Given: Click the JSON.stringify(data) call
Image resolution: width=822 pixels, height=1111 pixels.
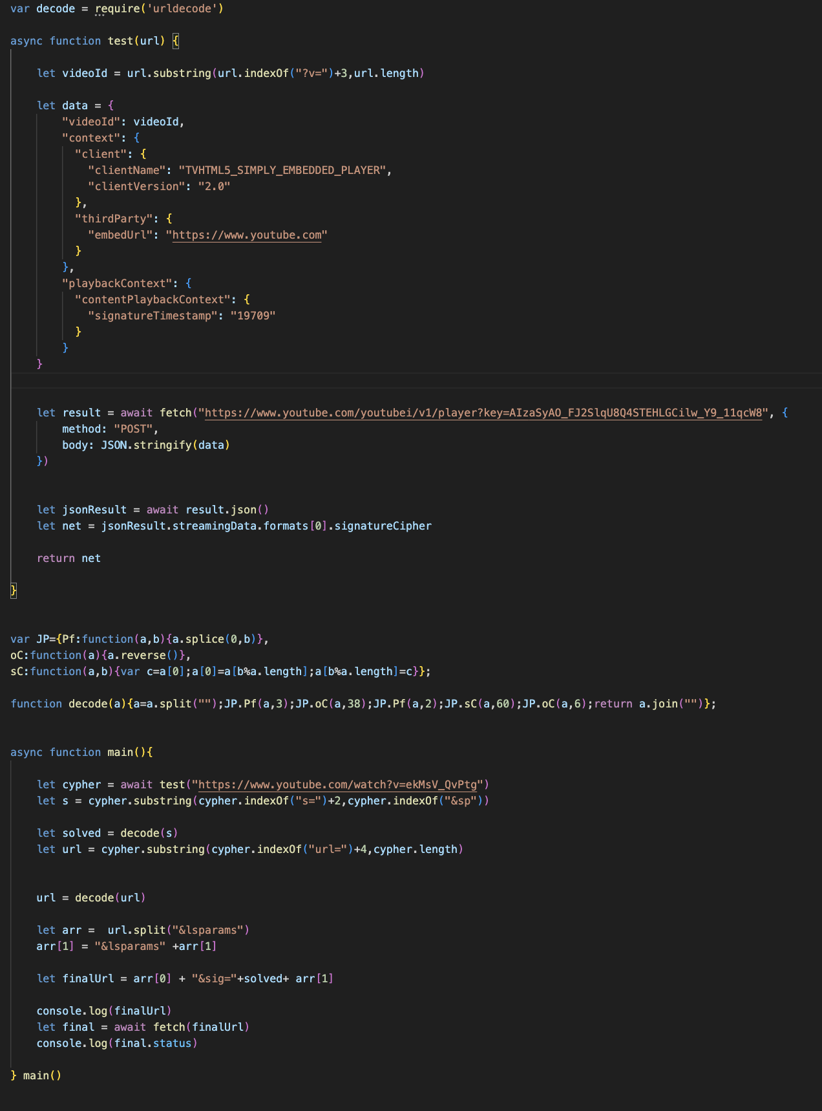Looking at the screenshot, I should [165, 445].
